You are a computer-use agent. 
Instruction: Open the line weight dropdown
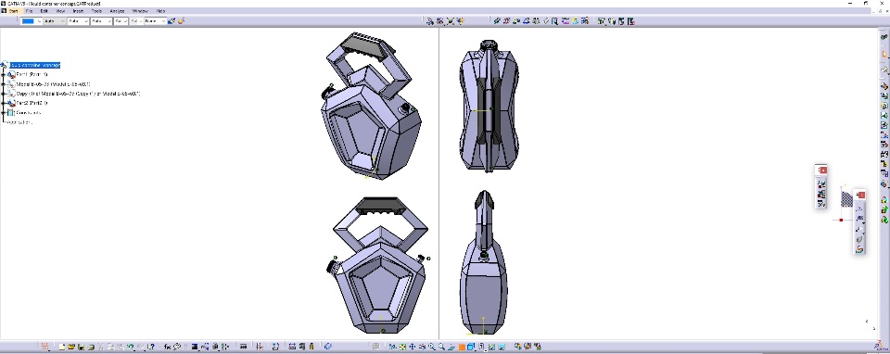[78, 21]
